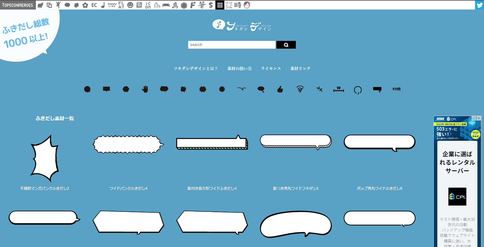Select the thumbs-up category icon
484x247 pixels.
pos(280,89)
